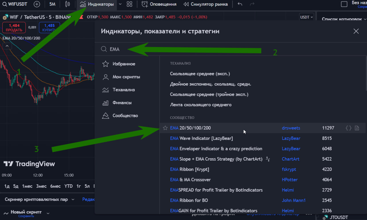Add EMASPREAD for Profit Trailer script
This screenshot has width=367, height=220.
point(216,190)
